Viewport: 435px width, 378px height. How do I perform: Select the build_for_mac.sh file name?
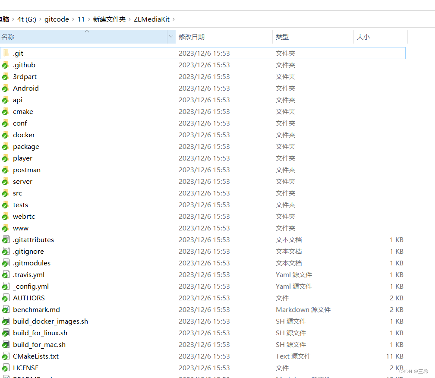point(39,344)
